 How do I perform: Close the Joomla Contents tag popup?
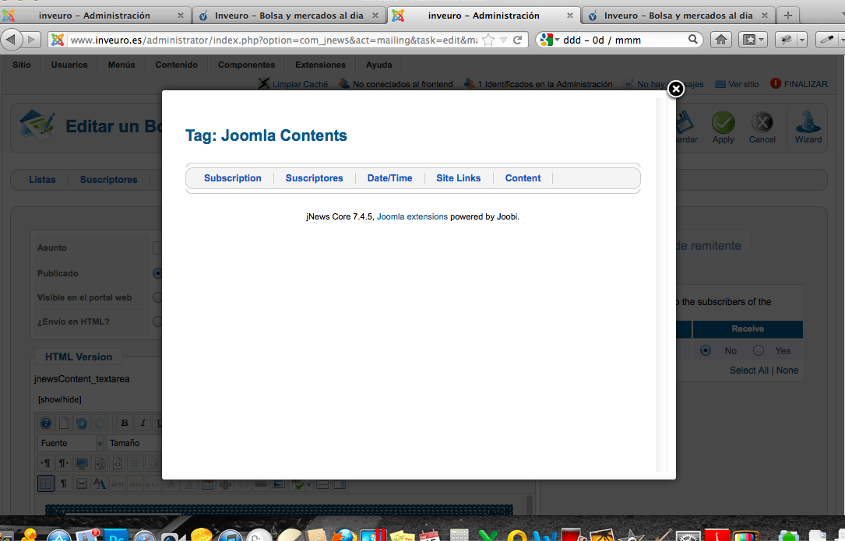pos(676,89)
